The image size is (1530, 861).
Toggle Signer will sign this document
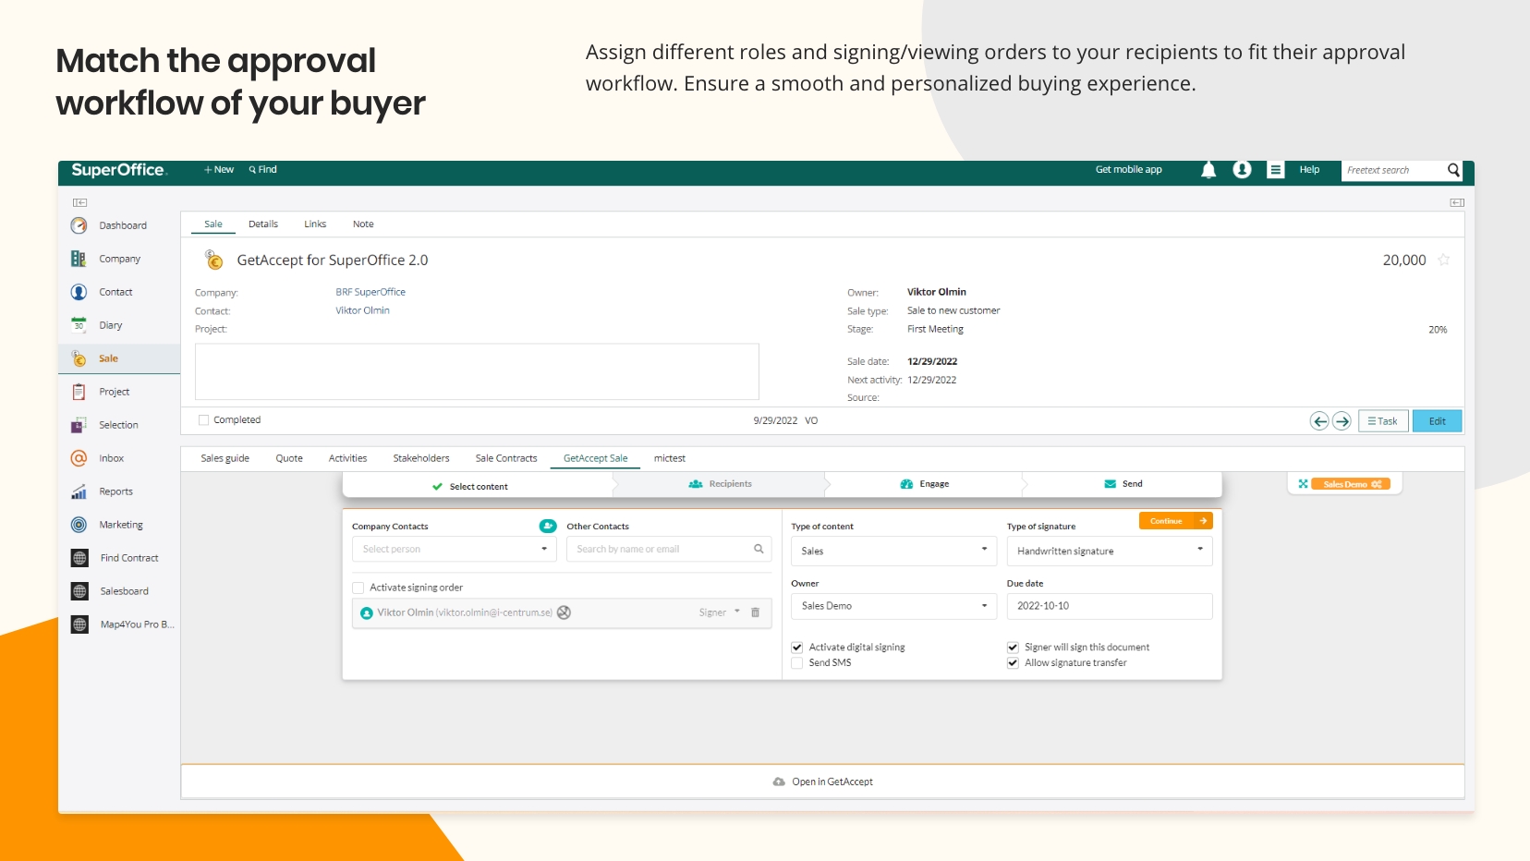(1013, 648)
